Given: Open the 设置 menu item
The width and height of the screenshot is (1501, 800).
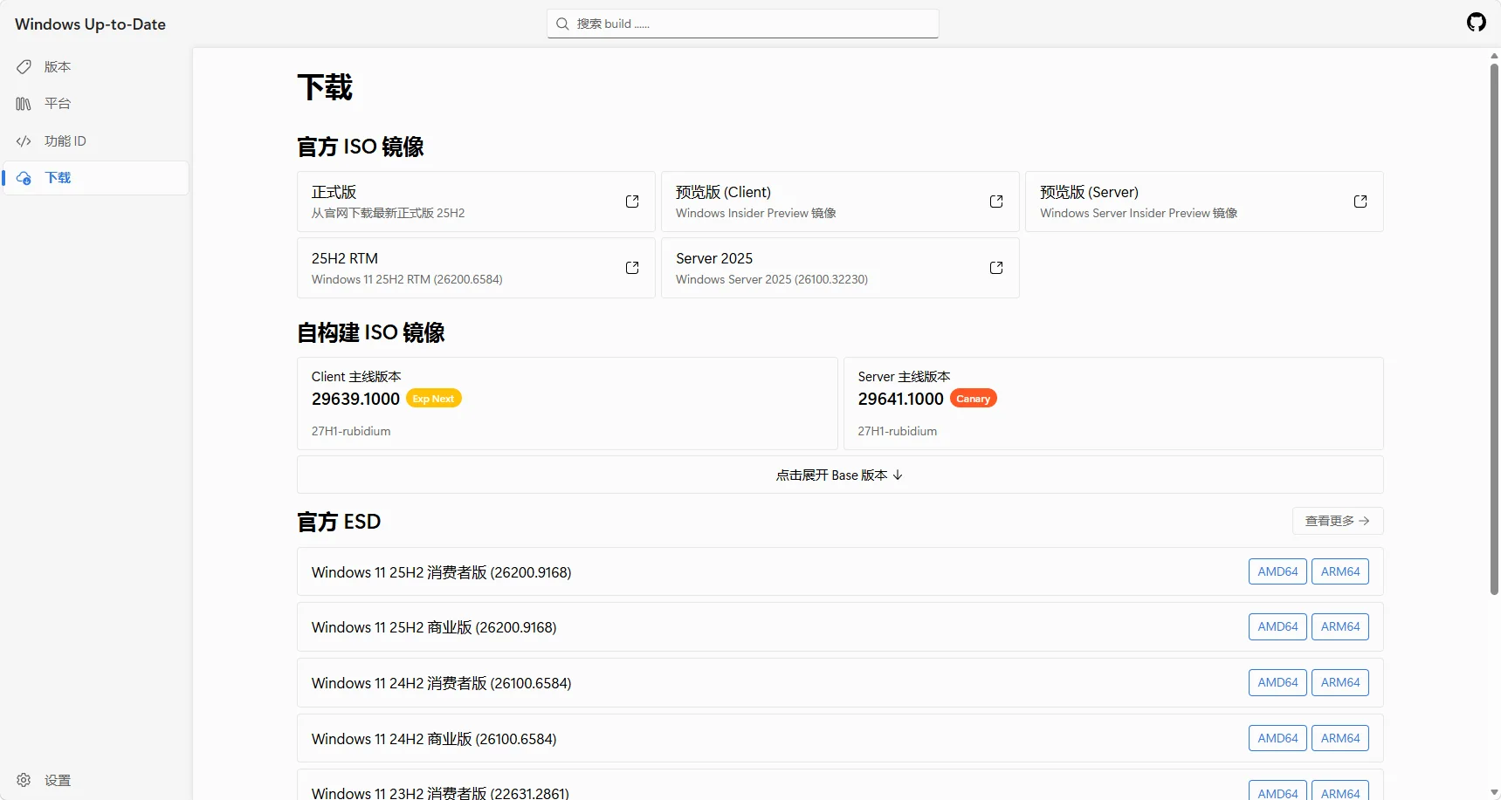Looking at the screenshot, I should (95, 780).
